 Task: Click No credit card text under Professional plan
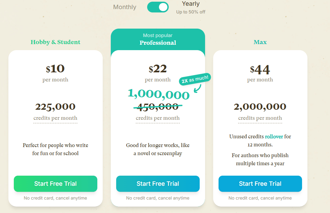tap(158, 198)
